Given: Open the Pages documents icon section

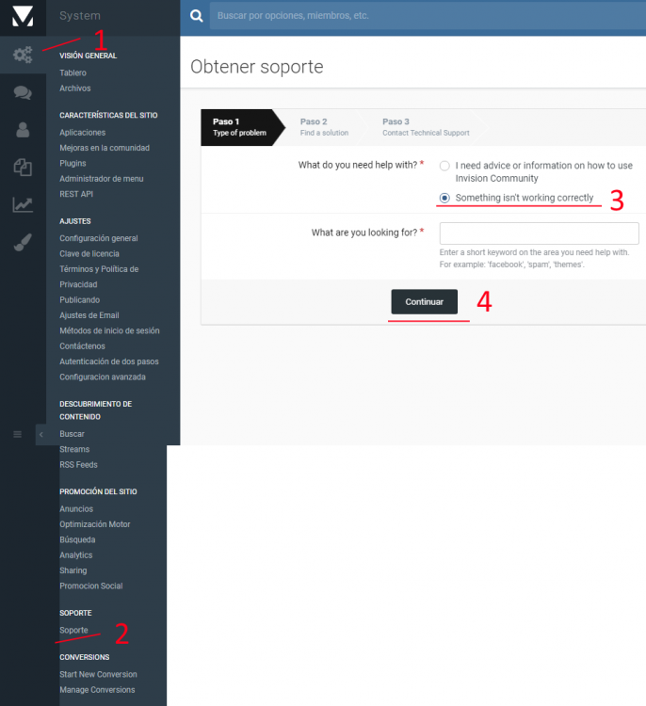Looking at the screenshot, I should point(23,167).
